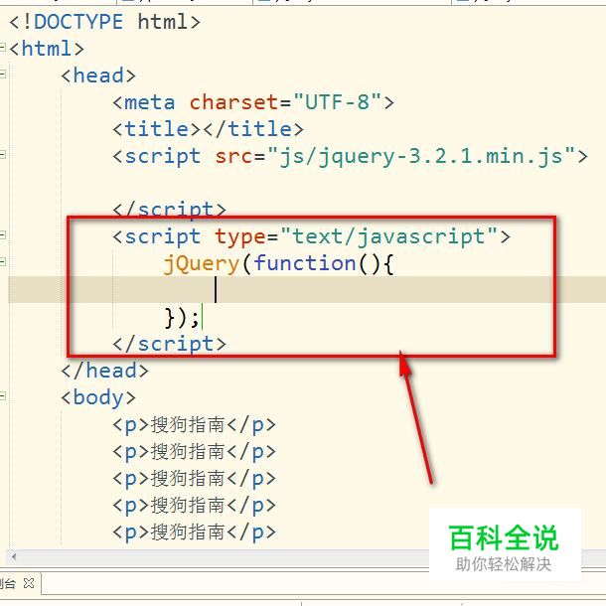Click the opening <head> tag text
The height and width of the screenshot is (606, 606).
pyautogui.click(x=98, y=76)
